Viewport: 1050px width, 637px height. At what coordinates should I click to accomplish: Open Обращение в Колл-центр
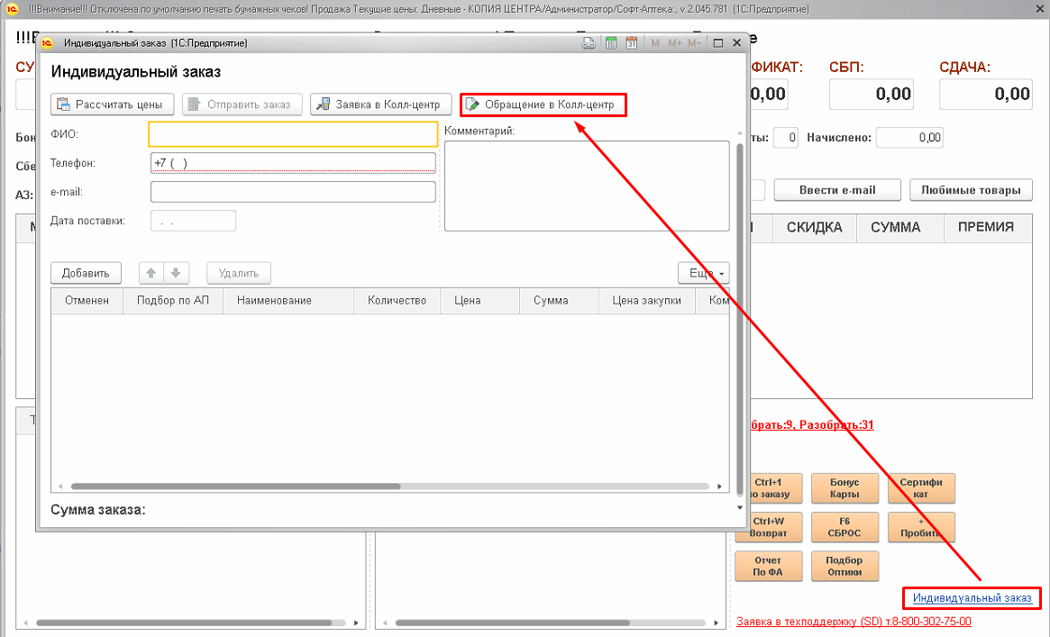point(542,105)
